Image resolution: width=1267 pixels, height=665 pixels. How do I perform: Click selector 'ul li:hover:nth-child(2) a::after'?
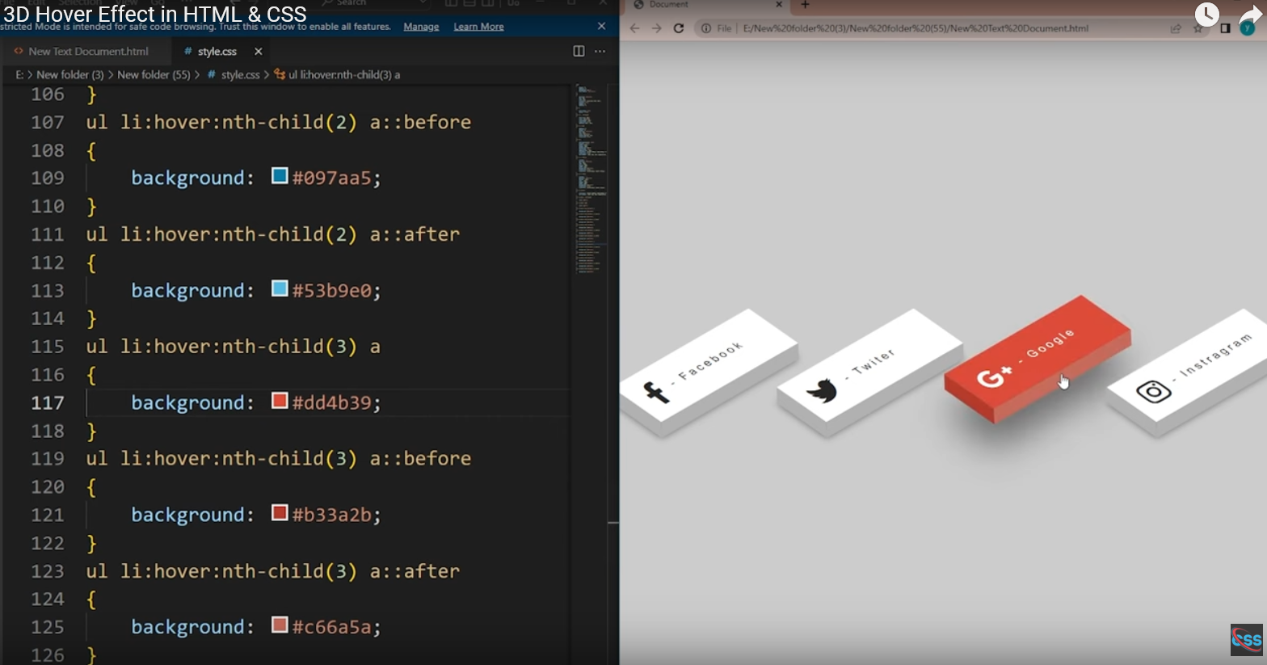(x=273, y=234)
